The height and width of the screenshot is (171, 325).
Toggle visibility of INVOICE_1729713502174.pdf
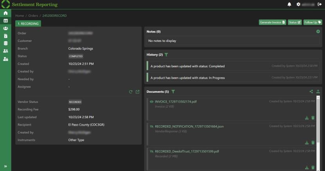click(151, 101)
